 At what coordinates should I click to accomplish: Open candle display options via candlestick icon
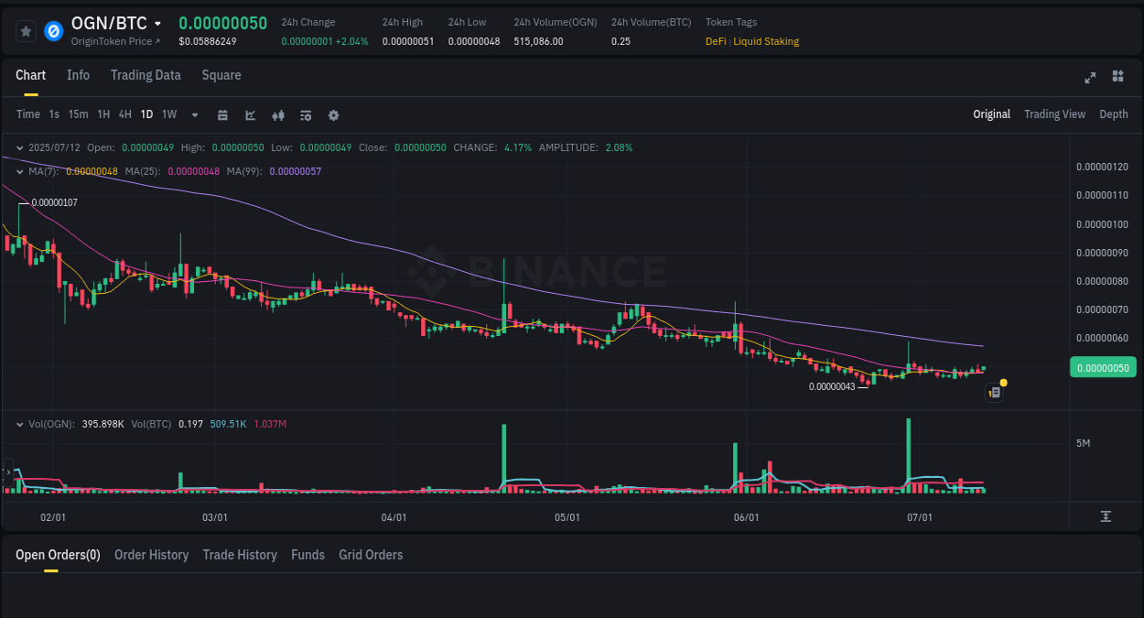click(278, 114)
